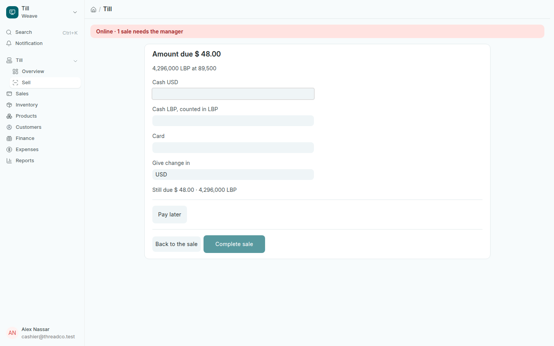Viewport: 554px width, 346px height.
Task: Click the Expenses dollar coin icon
Action: click(9, 150)
